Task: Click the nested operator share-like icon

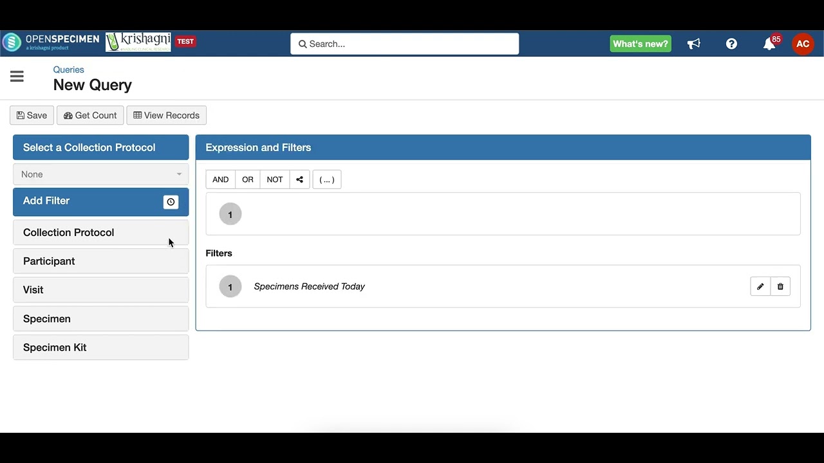Action: coord(299,179)
